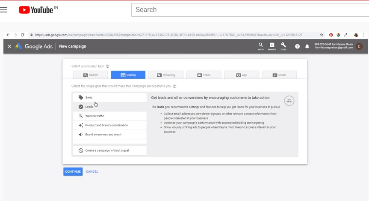Open the YouTube hamburger menu
369x201 pixels.
(x=4, y=10)
